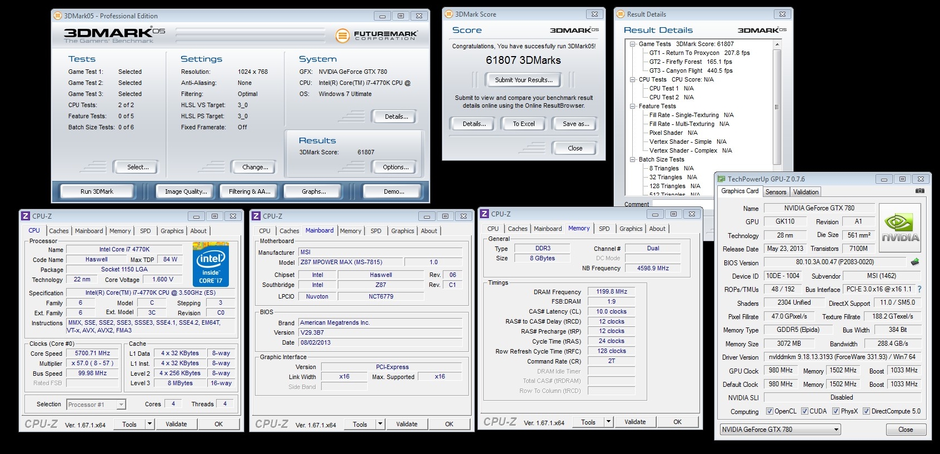
Task: Click the Demo... button
Action: click(394, 191)
